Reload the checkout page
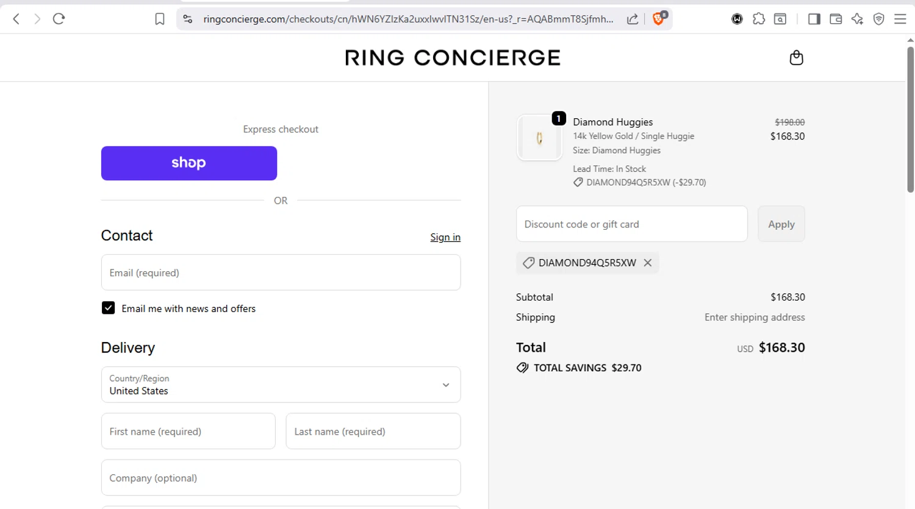Image resolution: width=915 pixels, height=509 pixels. [x=59, y=19]
